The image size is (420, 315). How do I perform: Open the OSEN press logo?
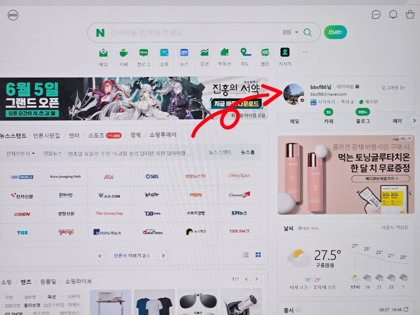pyautogui.click(x=22, y=214)
